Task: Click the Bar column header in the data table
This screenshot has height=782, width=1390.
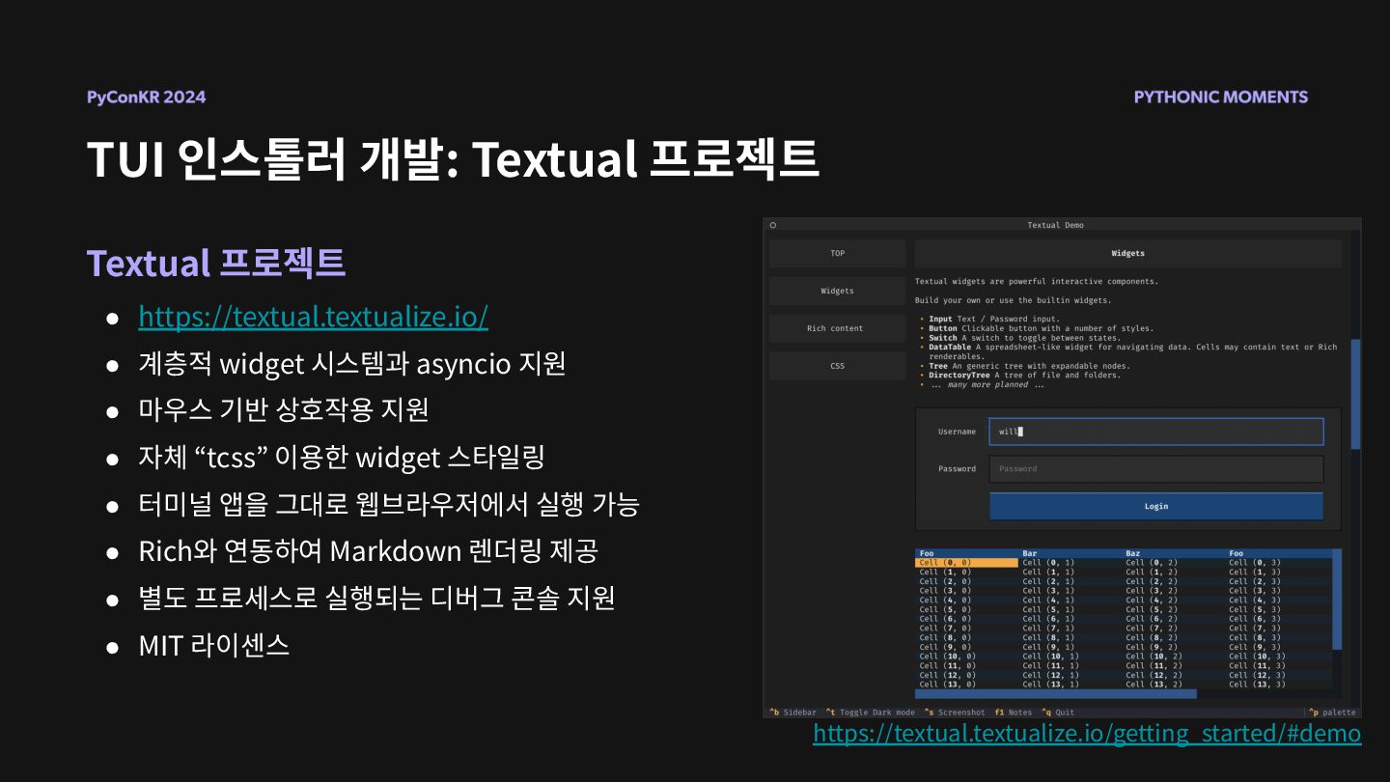Action: (x=1030, y=553)
